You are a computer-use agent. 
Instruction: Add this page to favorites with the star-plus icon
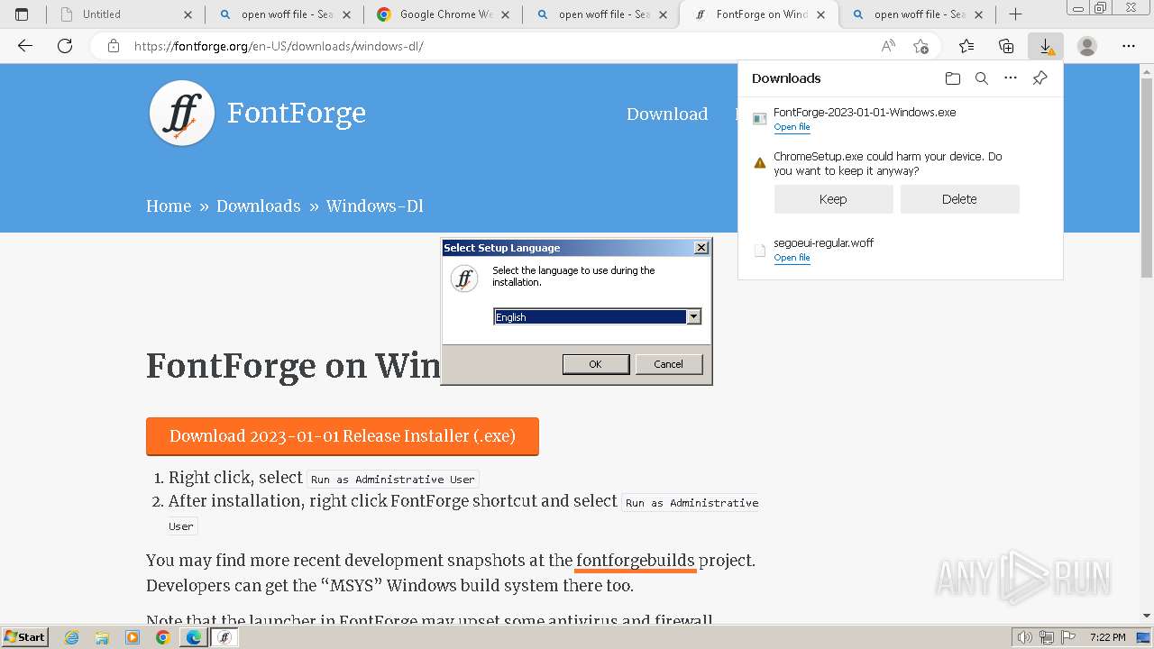point(920,46)
